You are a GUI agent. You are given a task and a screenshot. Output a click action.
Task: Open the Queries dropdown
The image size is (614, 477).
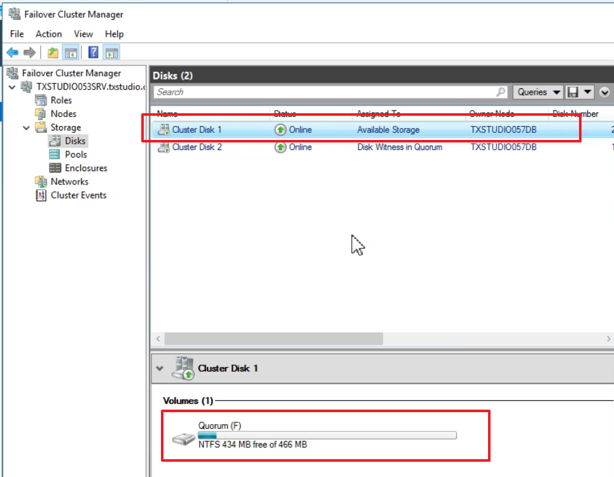click(x=538, y=92)
